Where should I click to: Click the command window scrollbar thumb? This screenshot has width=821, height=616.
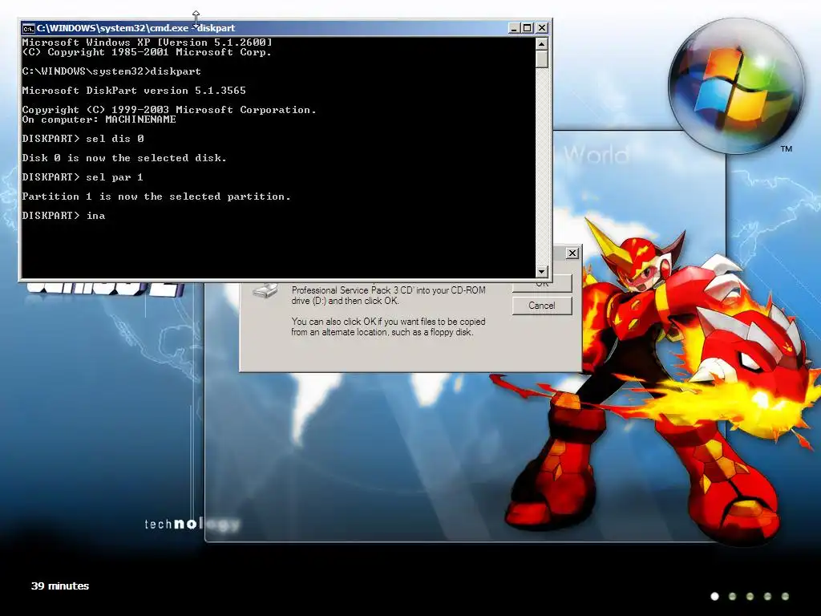(x=542, y=59)
